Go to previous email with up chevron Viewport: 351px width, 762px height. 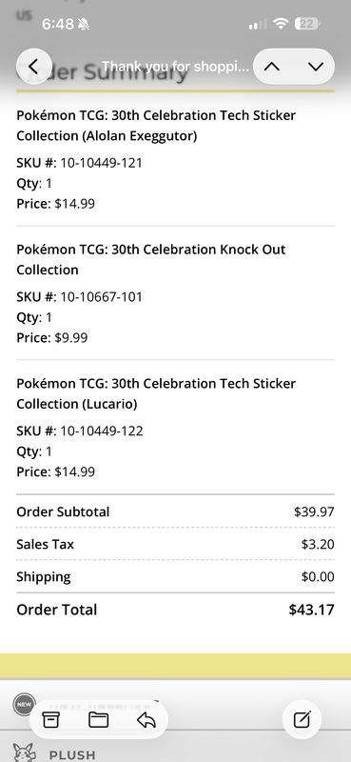pyautogui.click(x=272, y=67)
